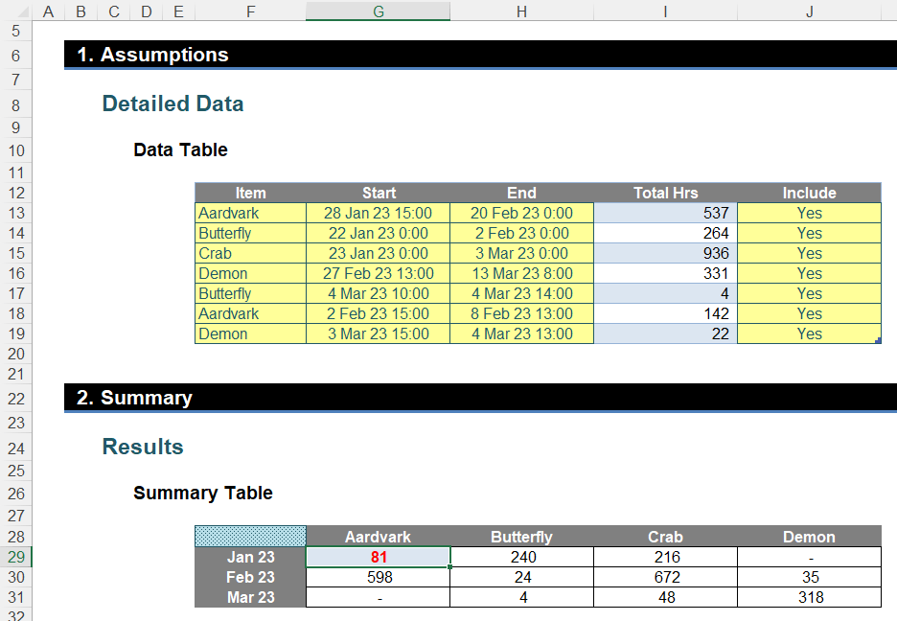Image resolution: width=897 pixels, height=621 pixels.
Task: Click the "Summary Table" heading cell
Action: coord(203,494)
